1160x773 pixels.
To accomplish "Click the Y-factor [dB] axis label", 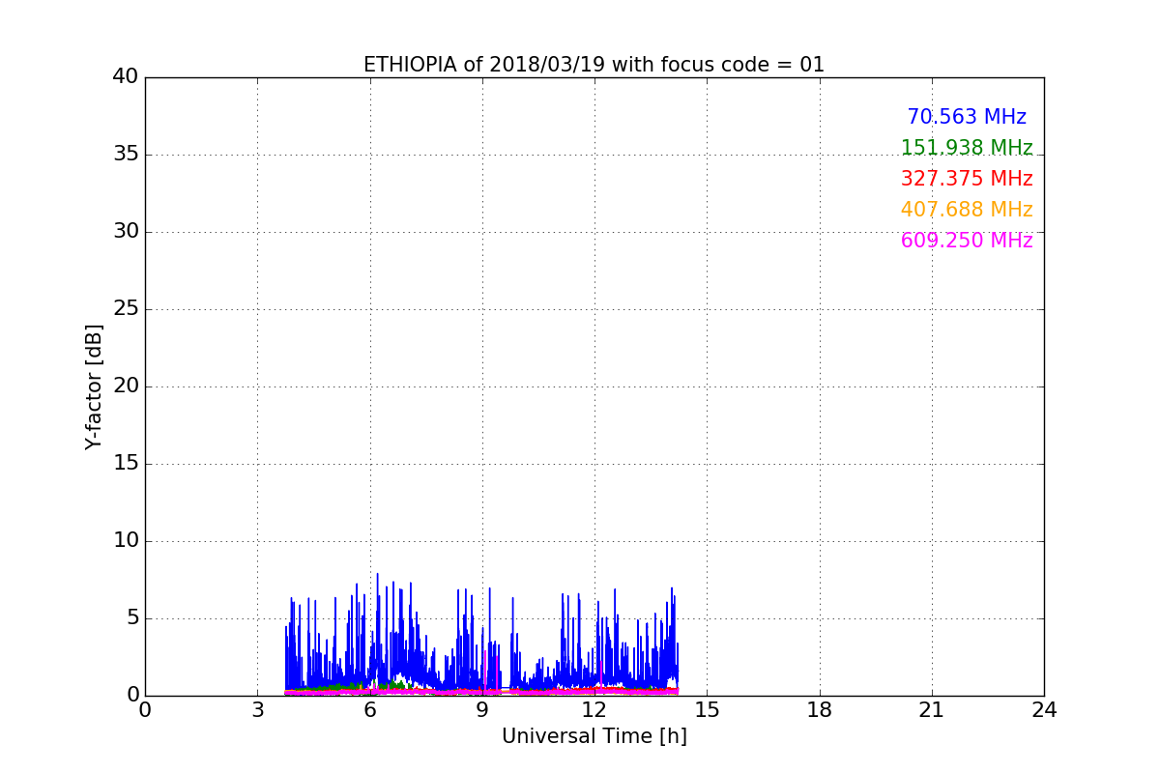I will [94, 386].
